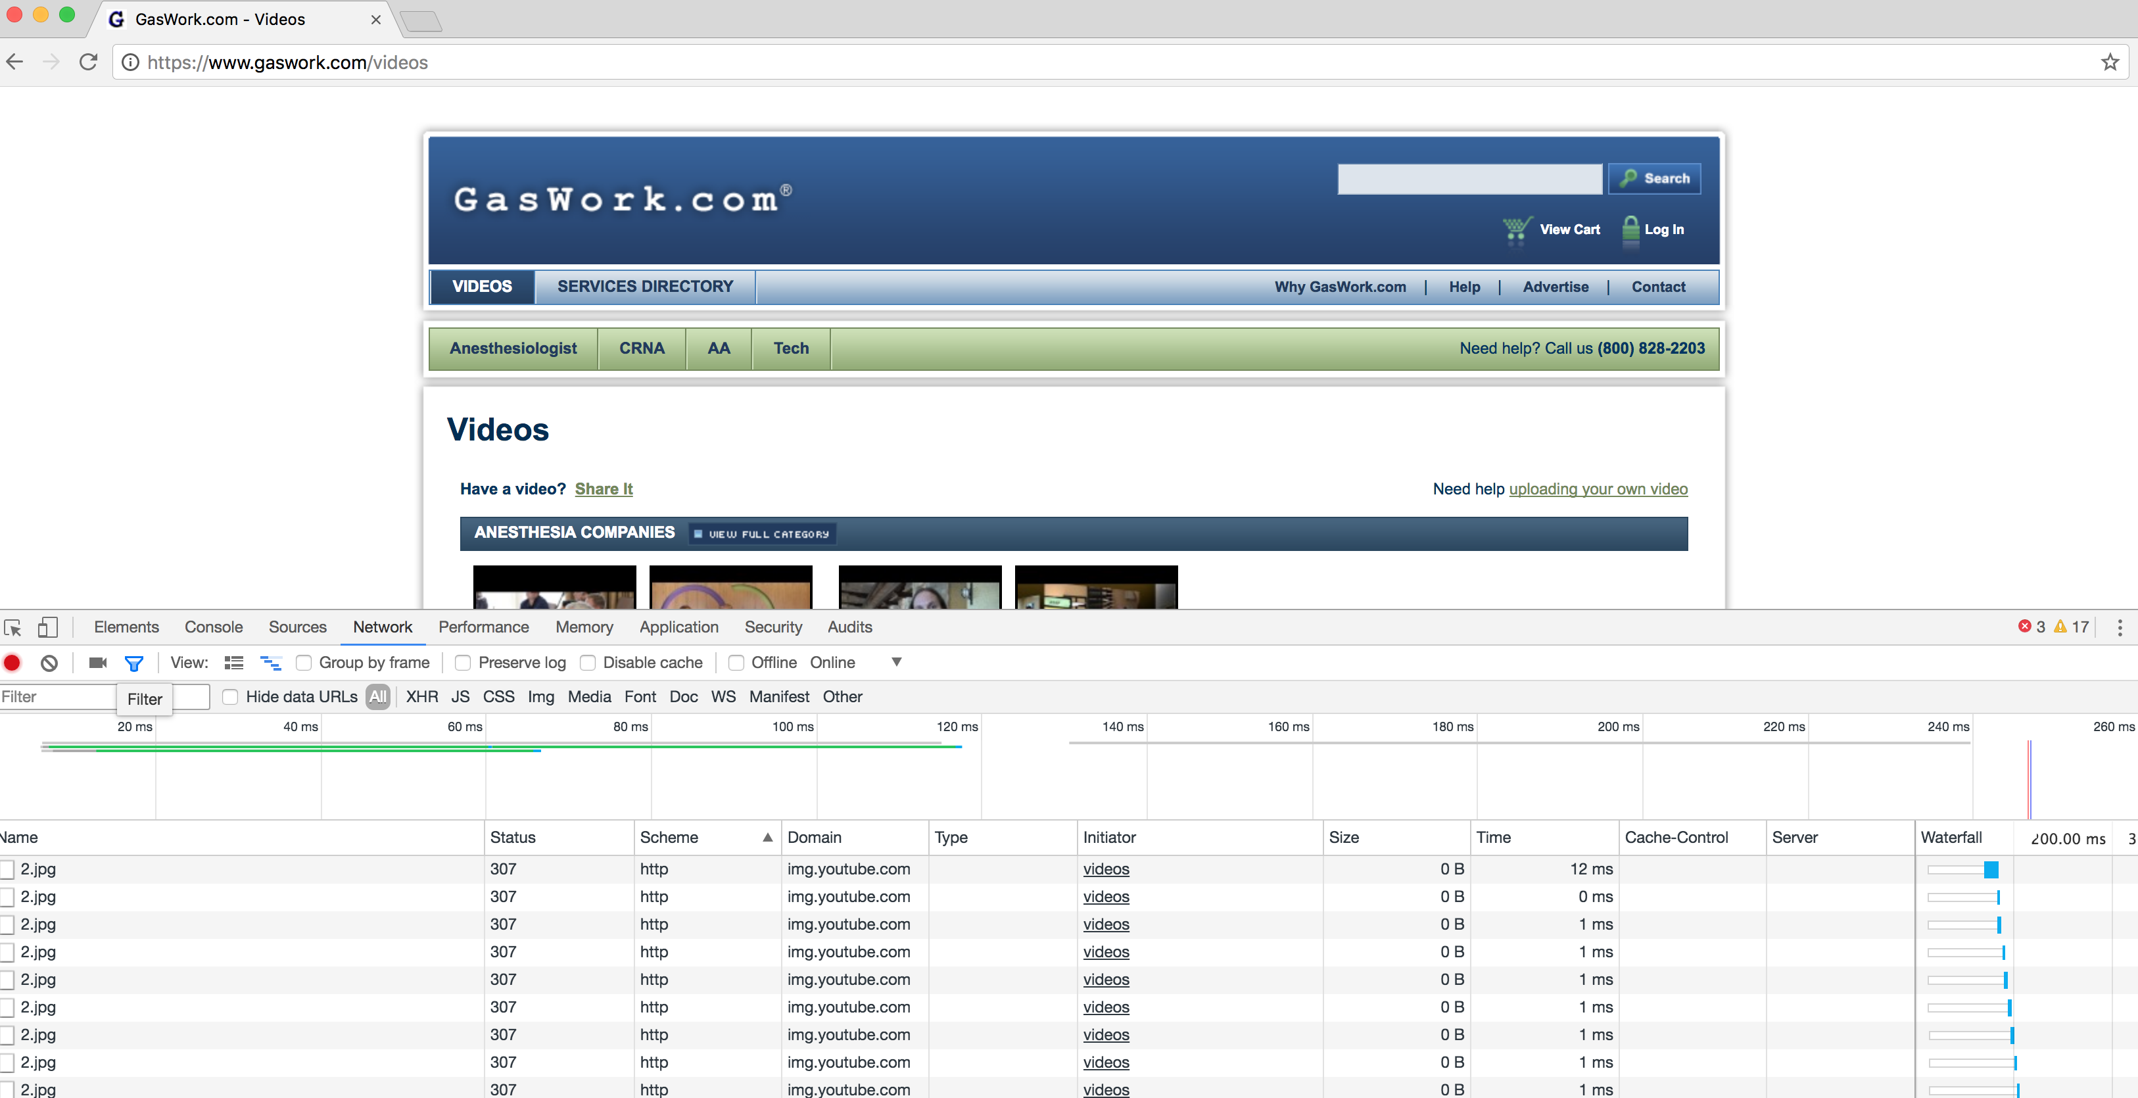The height and width of the screenshot is (1098, 2138).
Task: Click the browser back arrow
Action: 15,62
